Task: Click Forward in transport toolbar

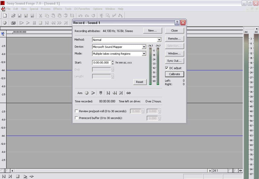Action: tap(59, 23)
